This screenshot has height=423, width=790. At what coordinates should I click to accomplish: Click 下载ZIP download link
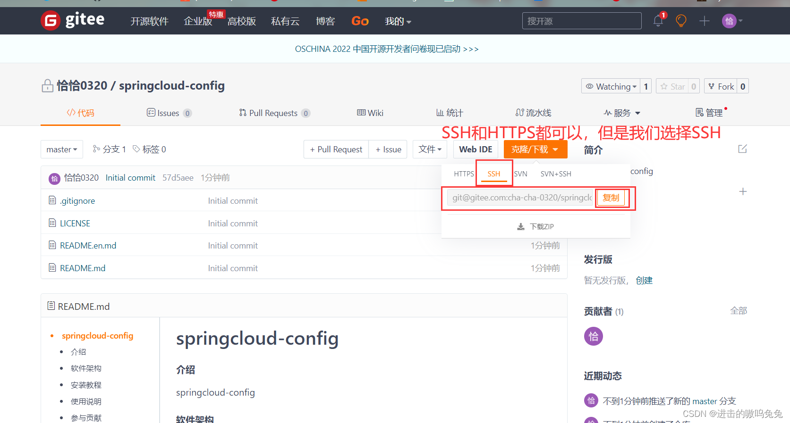click(535, 227)
